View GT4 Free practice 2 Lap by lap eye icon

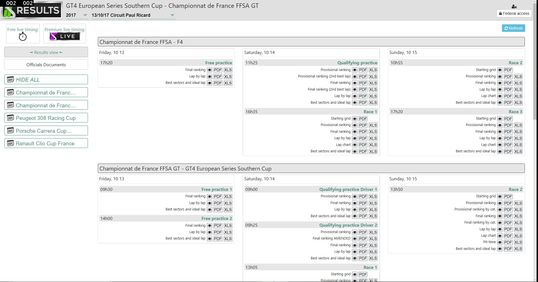210,232
